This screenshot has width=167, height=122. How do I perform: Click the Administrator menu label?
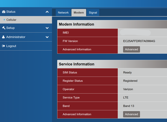click(16, 37)
